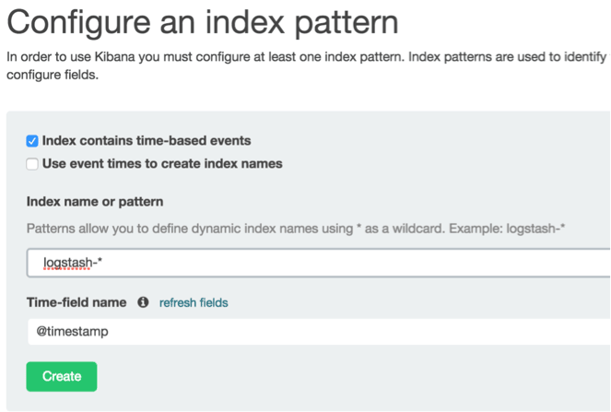Screen dimensions: 611x412
Task: Uncheck Index contains time-based events checkbox
Action: pos(32,141)
